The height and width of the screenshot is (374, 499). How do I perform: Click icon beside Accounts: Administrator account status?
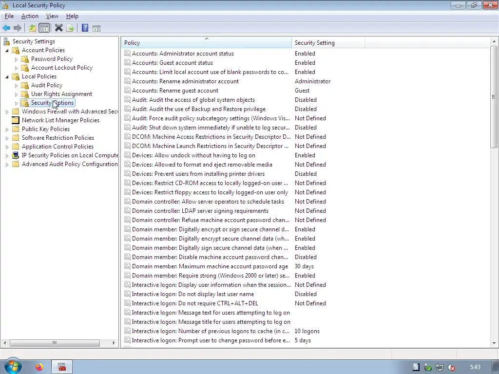click(x=127, y=54)
